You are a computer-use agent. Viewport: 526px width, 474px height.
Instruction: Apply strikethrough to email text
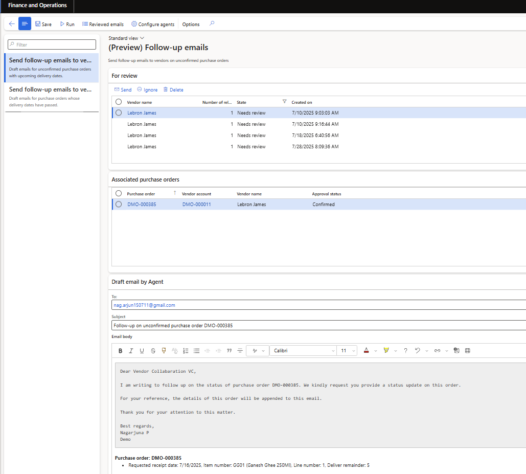153,351
